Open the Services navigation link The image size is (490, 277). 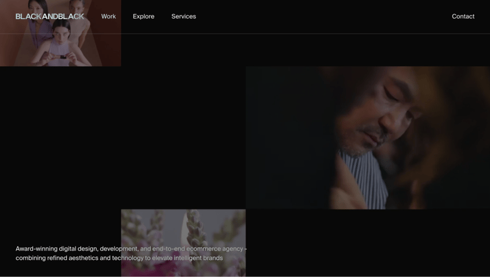coord(184,17)
